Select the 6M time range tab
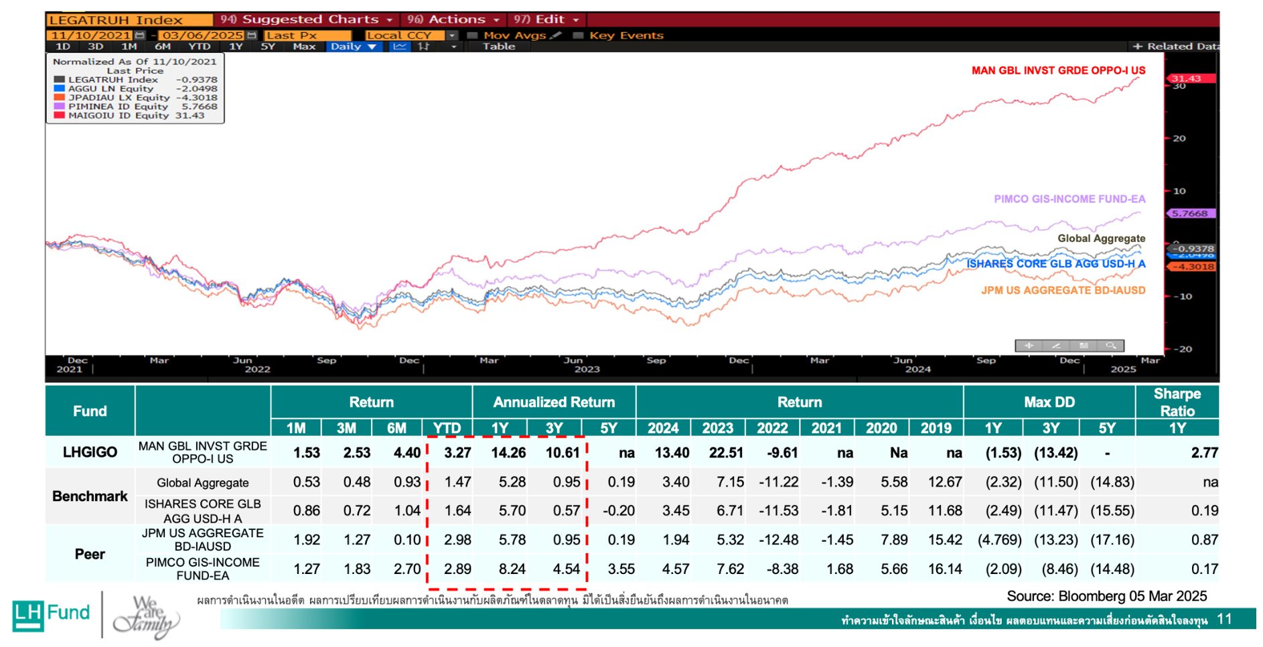This screenshot has height=647, width=1263. click(163, 46)
